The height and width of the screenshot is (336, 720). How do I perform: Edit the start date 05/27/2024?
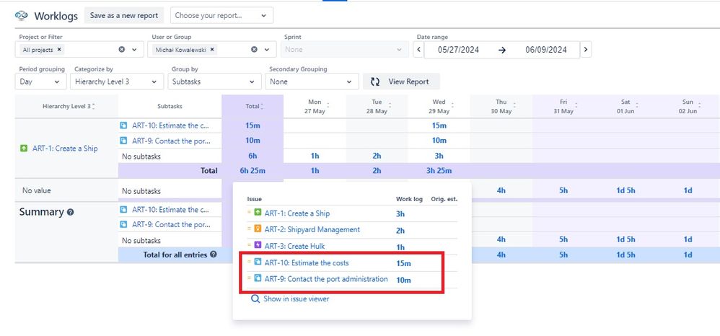tap(458, 50)
